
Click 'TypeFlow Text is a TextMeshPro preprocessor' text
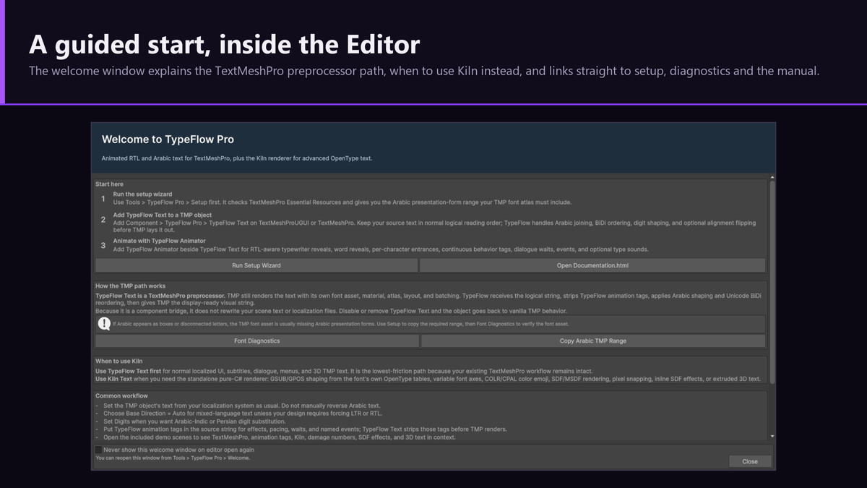pos(160,296)
